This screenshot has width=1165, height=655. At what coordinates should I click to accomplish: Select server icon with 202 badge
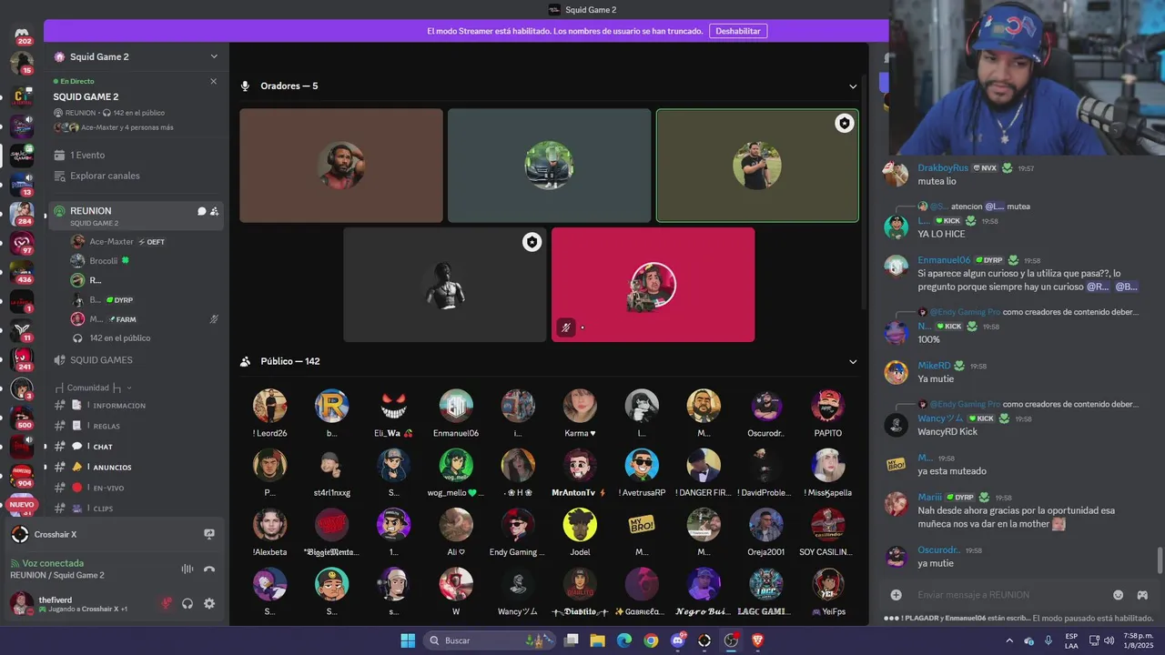pyautogui.click(x=23, y=35)
